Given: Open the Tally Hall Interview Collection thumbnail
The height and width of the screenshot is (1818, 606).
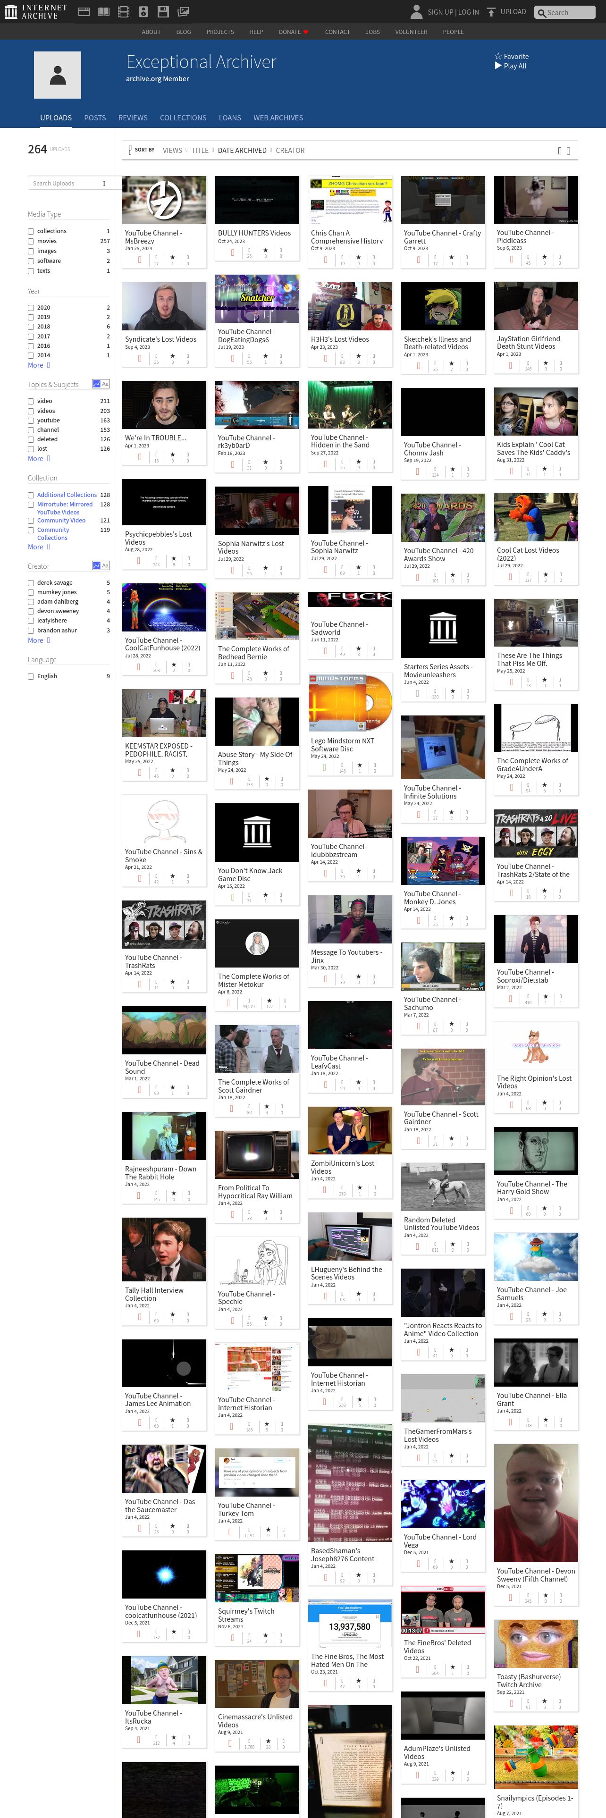Looking at the screenshot, I should [x=164, y=1250].
